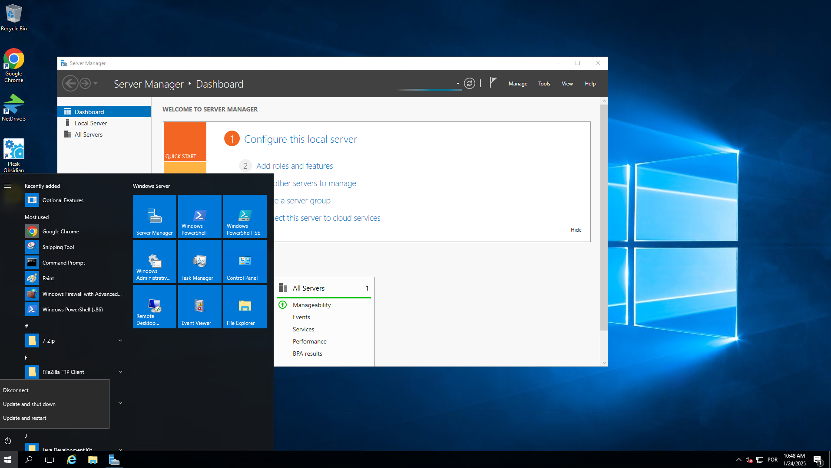Open File Explorer from the taskbar
Image resolution: width=831 pixels, height=468 pixels.
tap(93, 460)
